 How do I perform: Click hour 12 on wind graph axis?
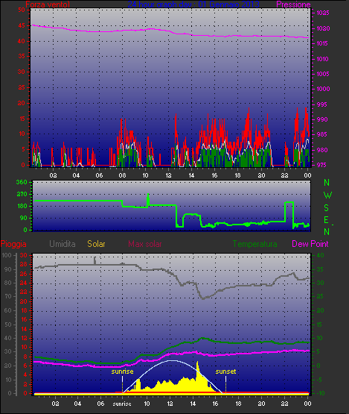(x=168, y=175)
